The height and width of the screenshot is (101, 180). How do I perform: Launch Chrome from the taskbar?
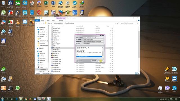26,99
